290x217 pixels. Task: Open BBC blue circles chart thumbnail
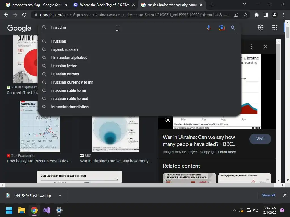tap(116, 134)
